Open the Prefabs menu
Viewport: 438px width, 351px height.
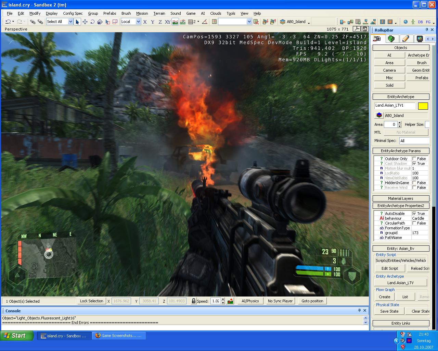(x=109, y=13)
